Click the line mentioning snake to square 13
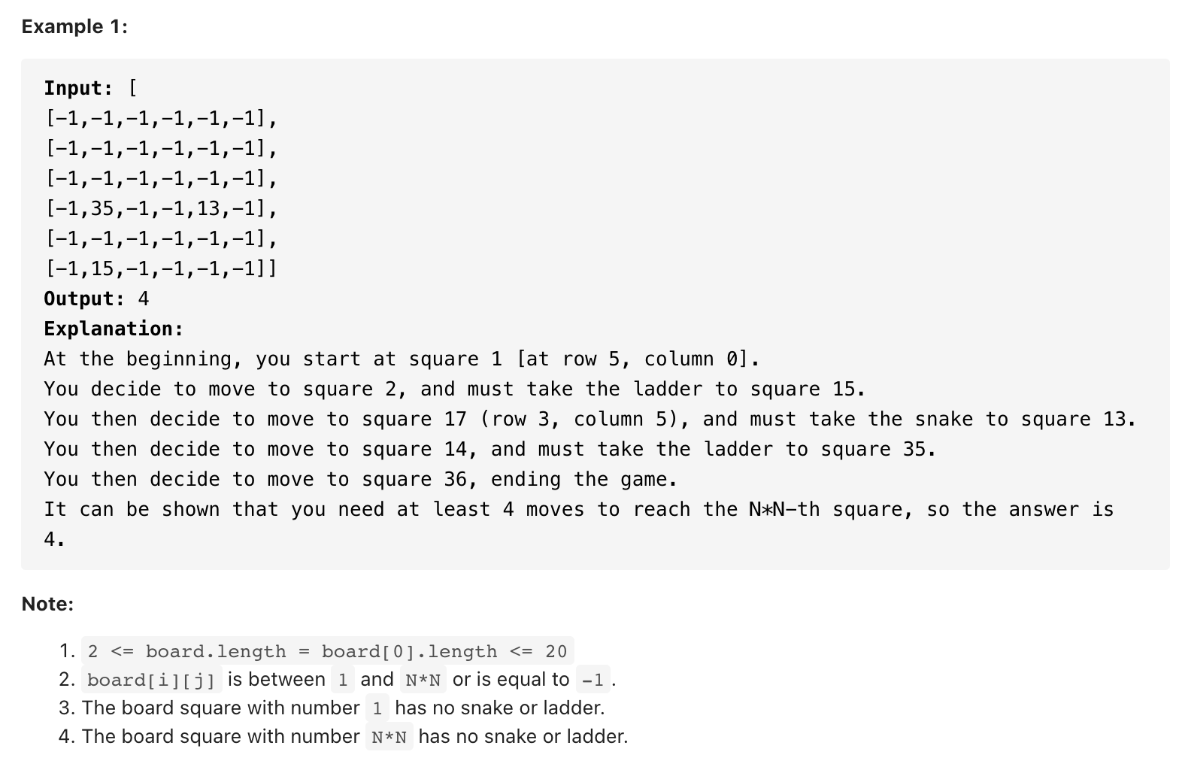This screenshot has width=1179, height=776. (x=590, y=419)
